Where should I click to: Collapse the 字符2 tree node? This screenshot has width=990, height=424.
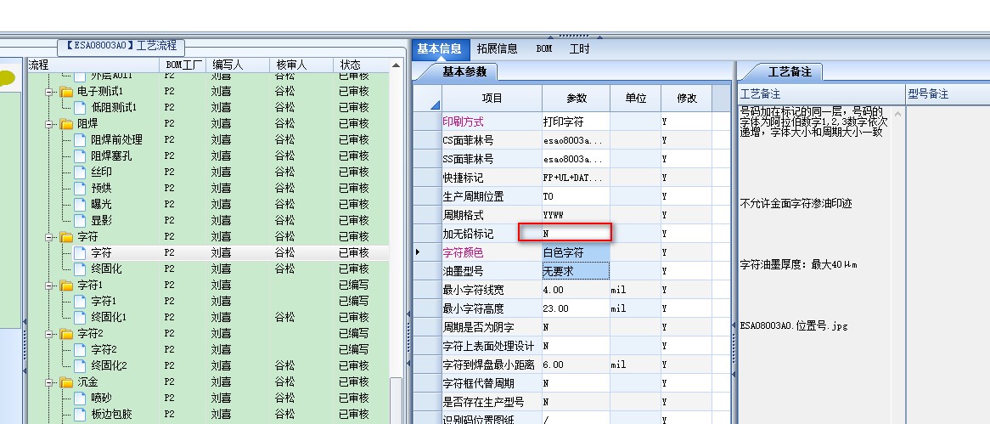48,334
